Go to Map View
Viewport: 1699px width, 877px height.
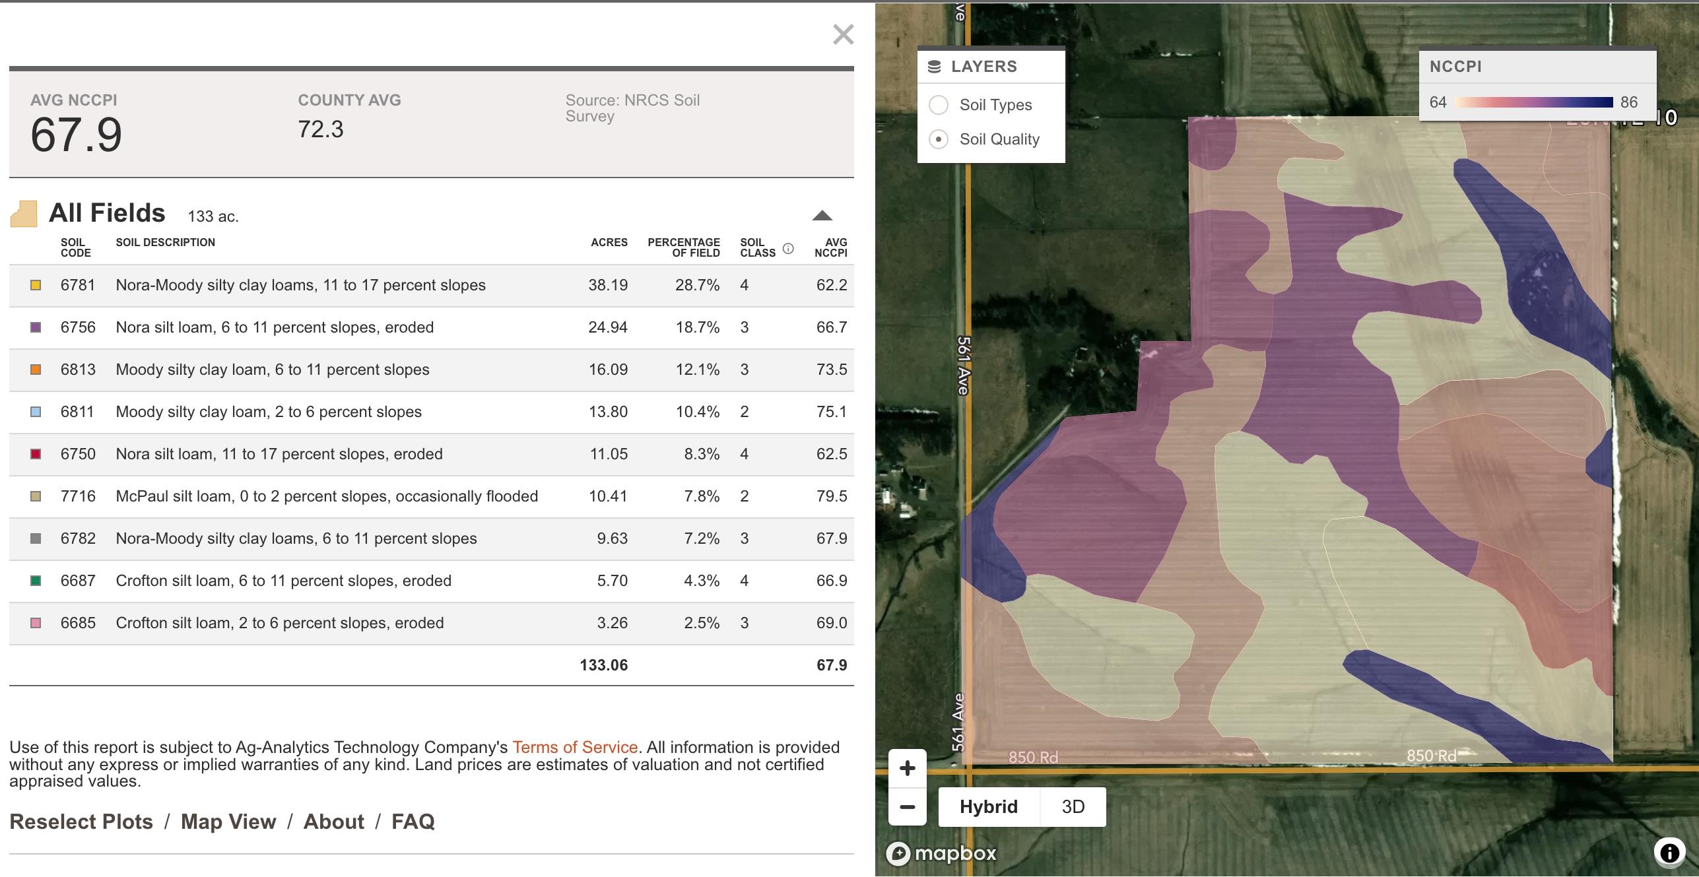pyautogui.click(x=228, y=822)
